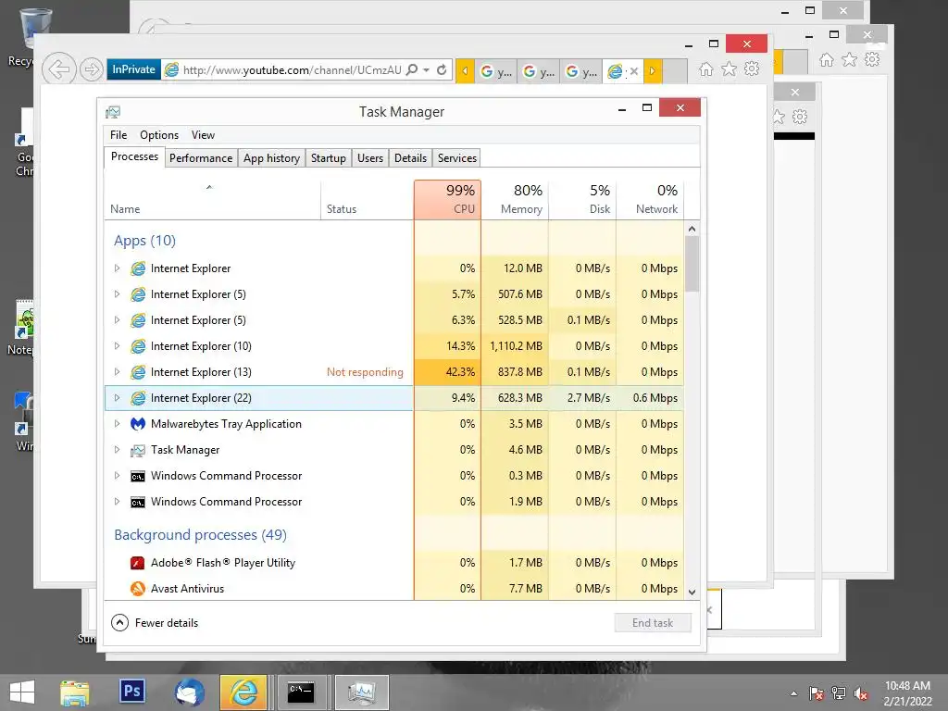Click the End task button

click(x=653, y=623)
